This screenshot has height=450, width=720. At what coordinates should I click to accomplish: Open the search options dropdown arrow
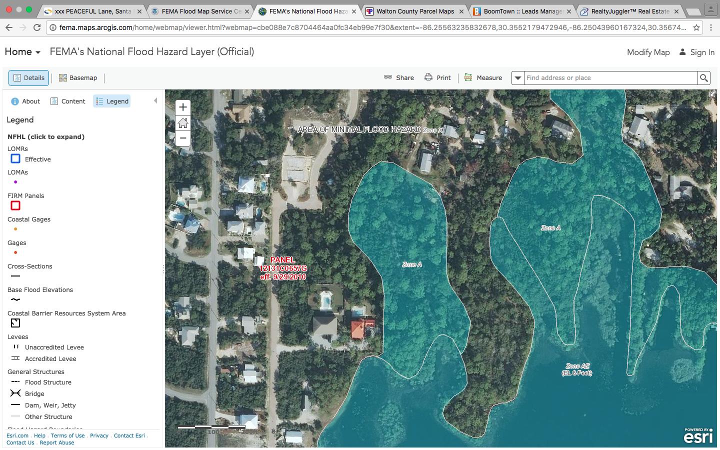(518, 78)
